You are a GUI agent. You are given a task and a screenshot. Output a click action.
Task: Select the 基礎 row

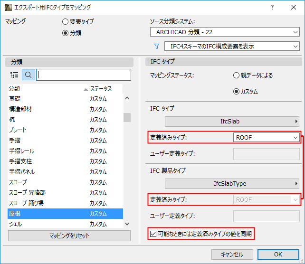tap(66, 99)
